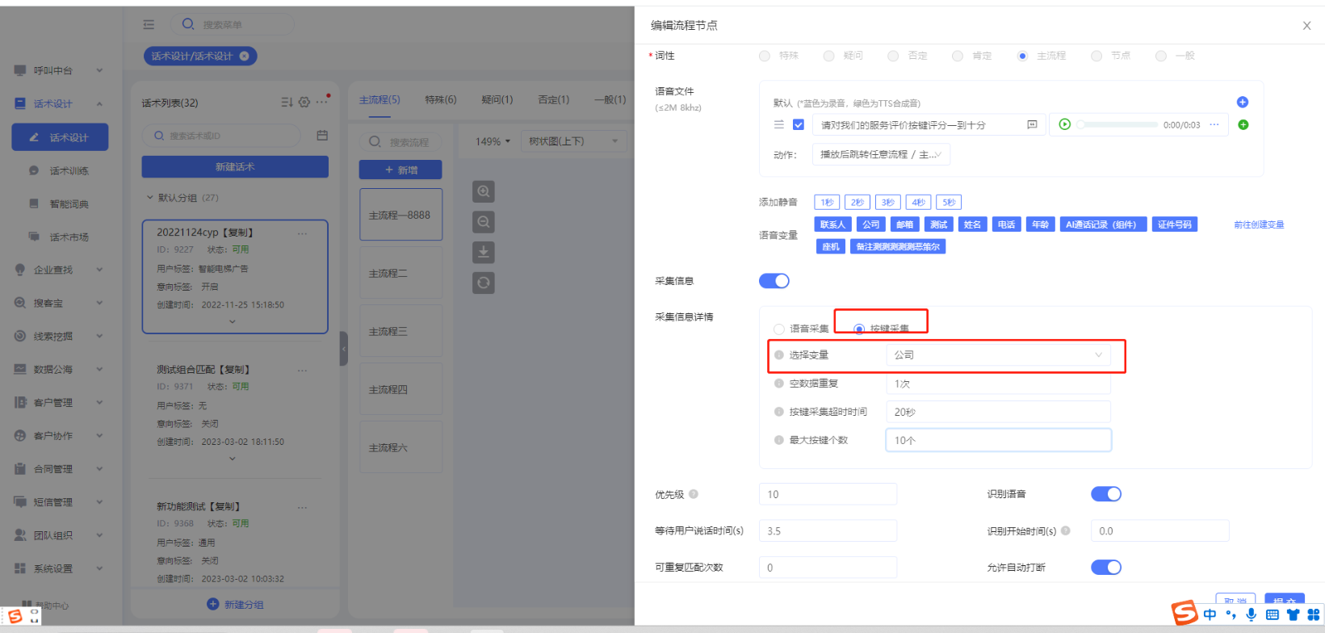This screenshot has height=633, width=1325.
Task: Play the voice file audio preview
Action: coord(1064,124)
